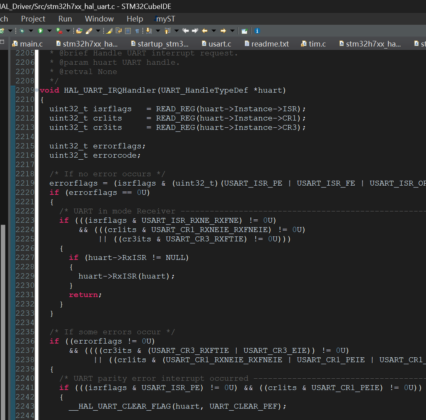Click the green Run button icon
426x420 pixels.
click(x=41, y=31)
